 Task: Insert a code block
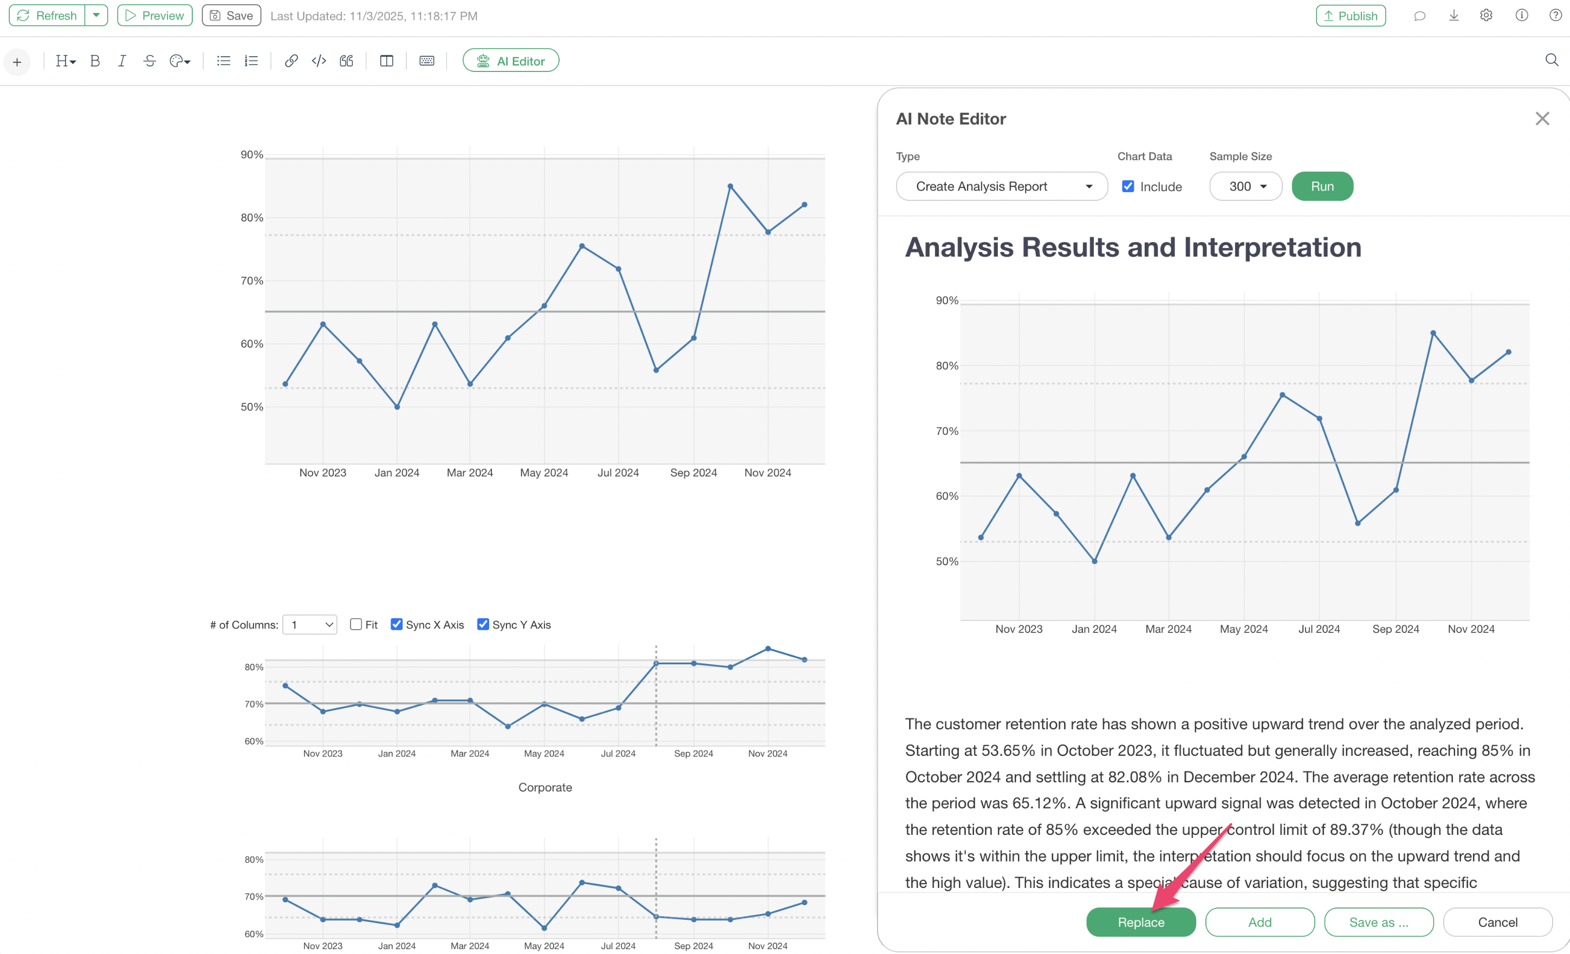319,61
